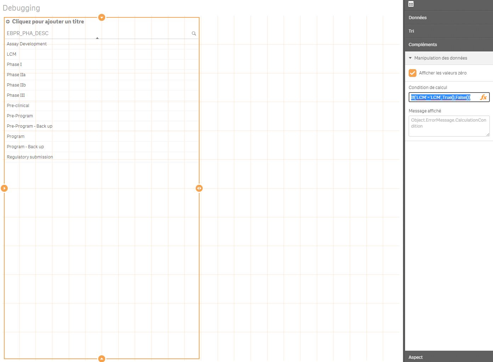
Task: Select 'Pre-Program' value
Action: pyautogui.click(x=102, y=116)
